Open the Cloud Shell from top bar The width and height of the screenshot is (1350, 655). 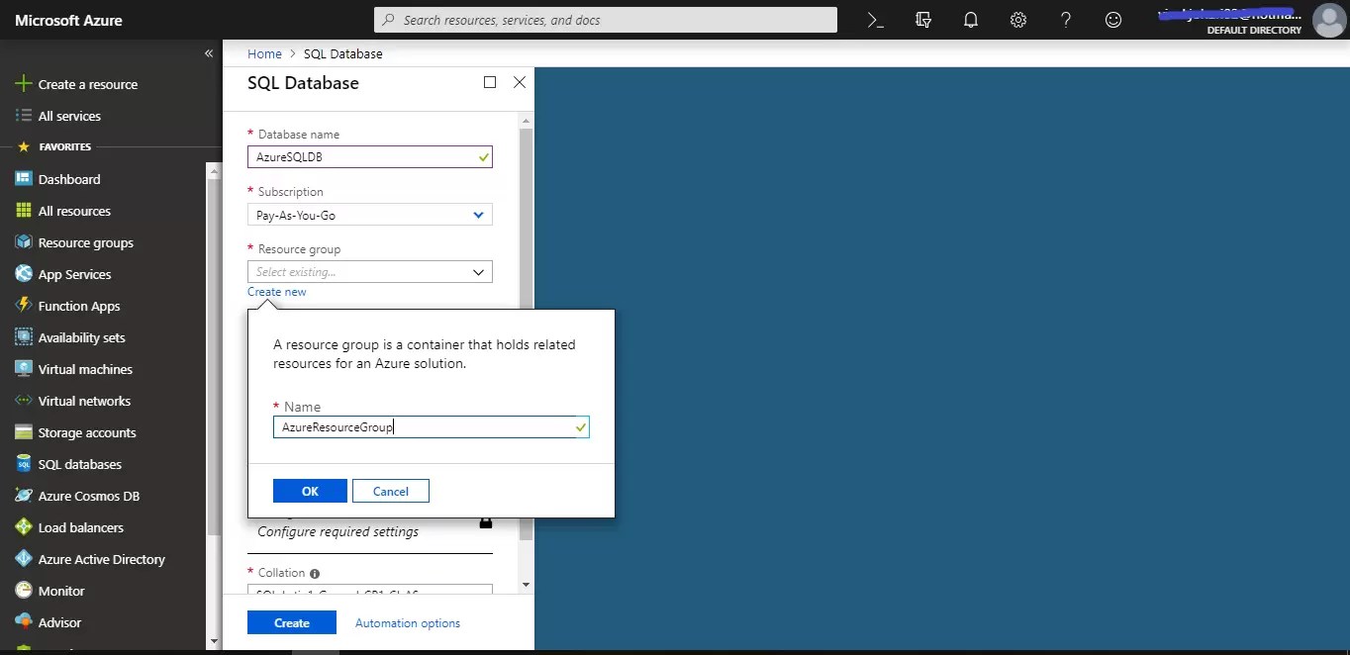point(875,19)
